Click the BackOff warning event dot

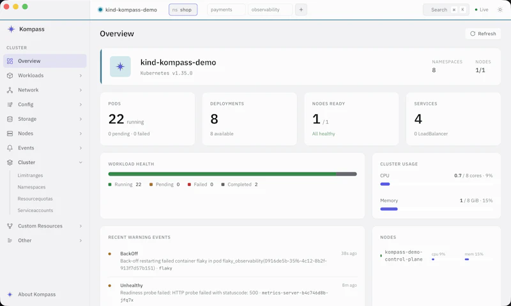click(x=110, y=254)
